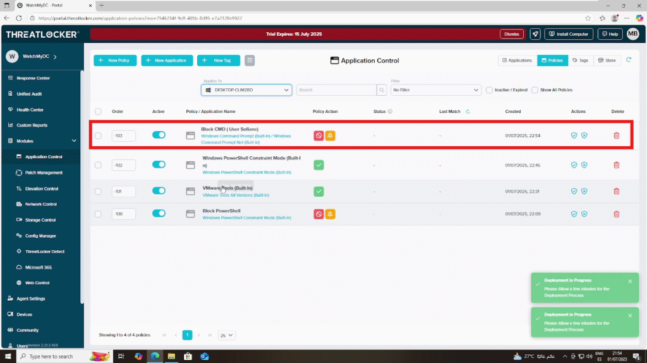
Task: Toggle active switch for Block PowerShell policy
Action: pos(159,214)
